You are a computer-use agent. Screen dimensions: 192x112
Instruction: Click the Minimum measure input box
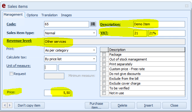pyautogui.click(x=54, y=76)
